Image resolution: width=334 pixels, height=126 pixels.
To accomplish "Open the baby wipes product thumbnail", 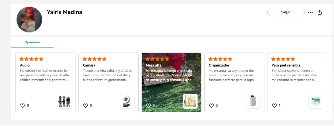I will pyautogui.click(x=316, y=101).
